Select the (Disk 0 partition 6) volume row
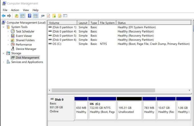 pos(120,40)
